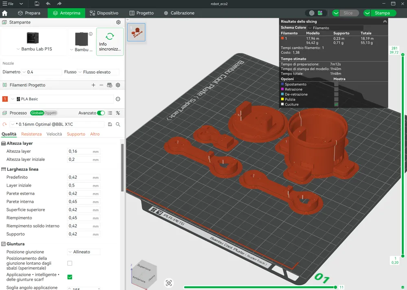Click the undo arrow icon
The height and width of the screenshot is (290, 407).
pyautogui.click(x=48, y=4)
